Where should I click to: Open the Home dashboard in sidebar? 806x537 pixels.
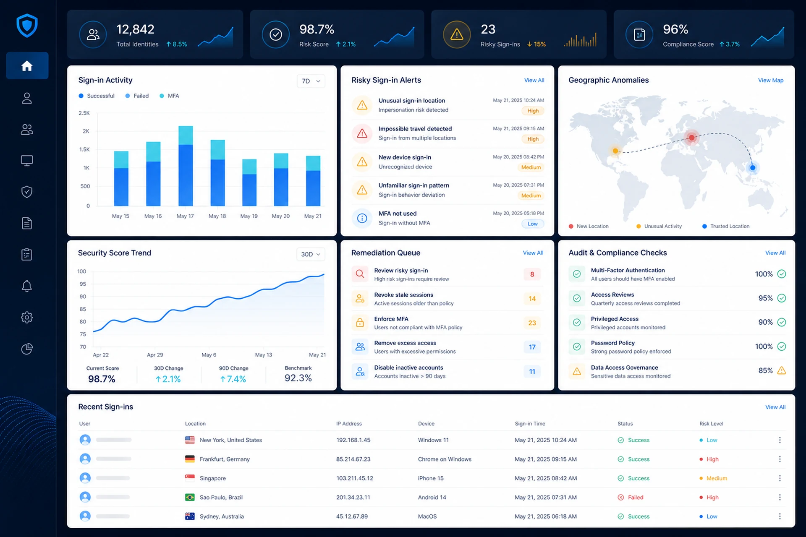point(27,66)
